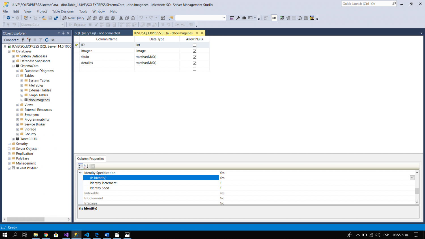This screenshot has height=239, width=425.
Task: Open the (Is Identity) value dropdown
Action: click(x=412, y=178)
